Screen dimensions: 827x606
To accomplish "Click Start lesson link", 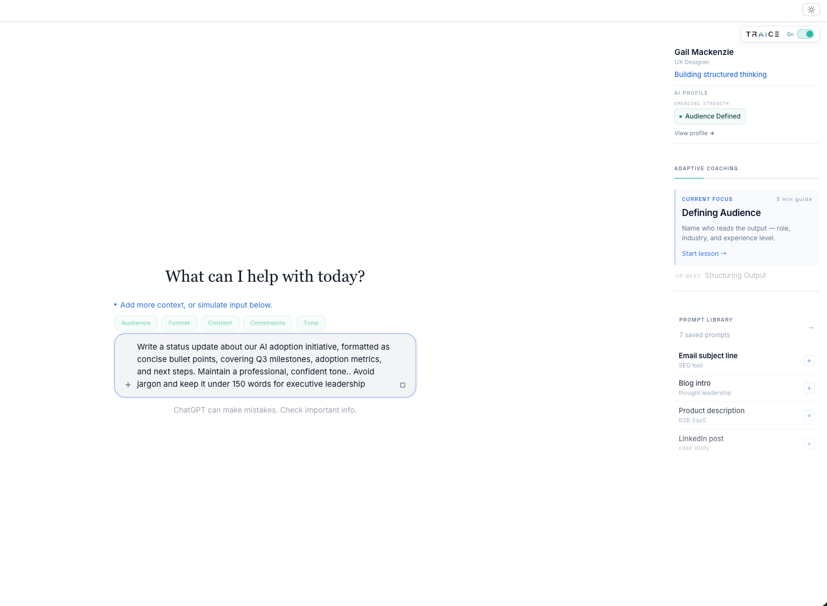I will 704,254.
